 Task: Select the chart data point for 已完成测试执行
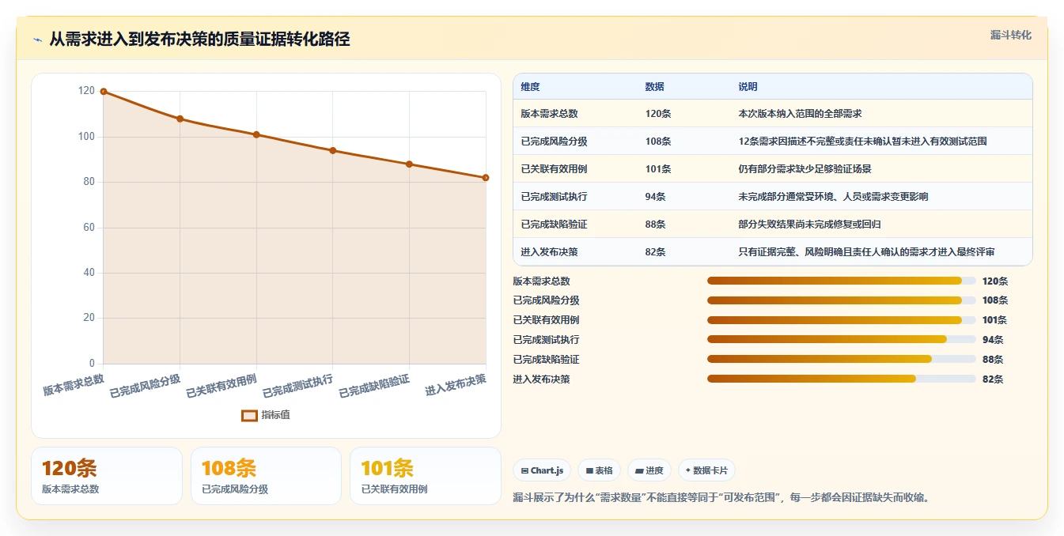click(x=332, y=150)
